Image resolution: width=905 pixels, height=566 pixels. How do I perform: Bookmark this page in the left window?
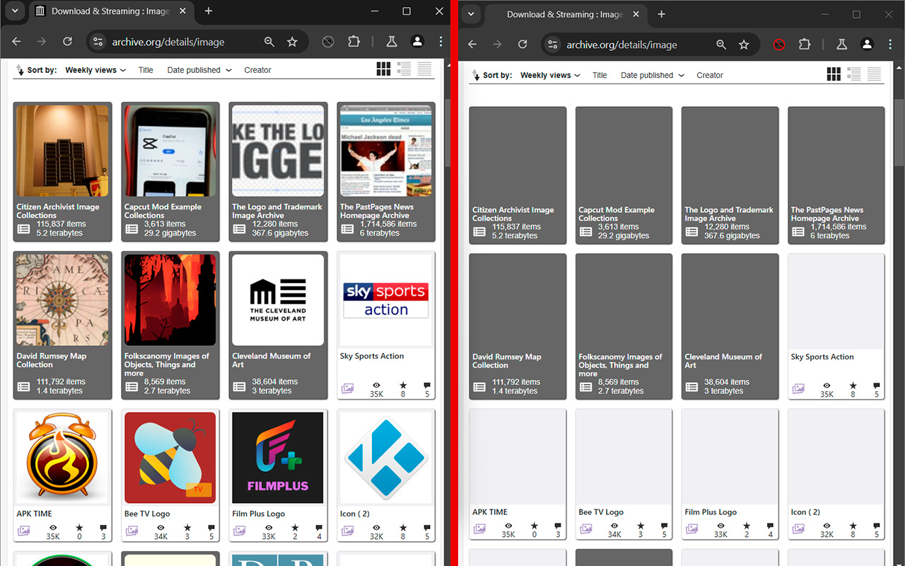click(292, 42)
